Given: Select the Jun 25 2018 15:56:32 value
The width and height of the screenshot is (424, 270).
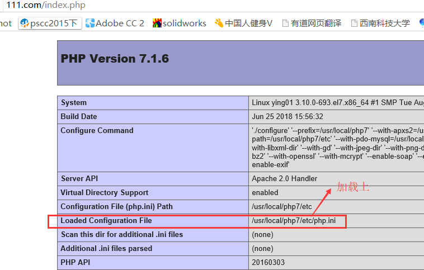Looking at the screenshot, I should tap(288, 116).
